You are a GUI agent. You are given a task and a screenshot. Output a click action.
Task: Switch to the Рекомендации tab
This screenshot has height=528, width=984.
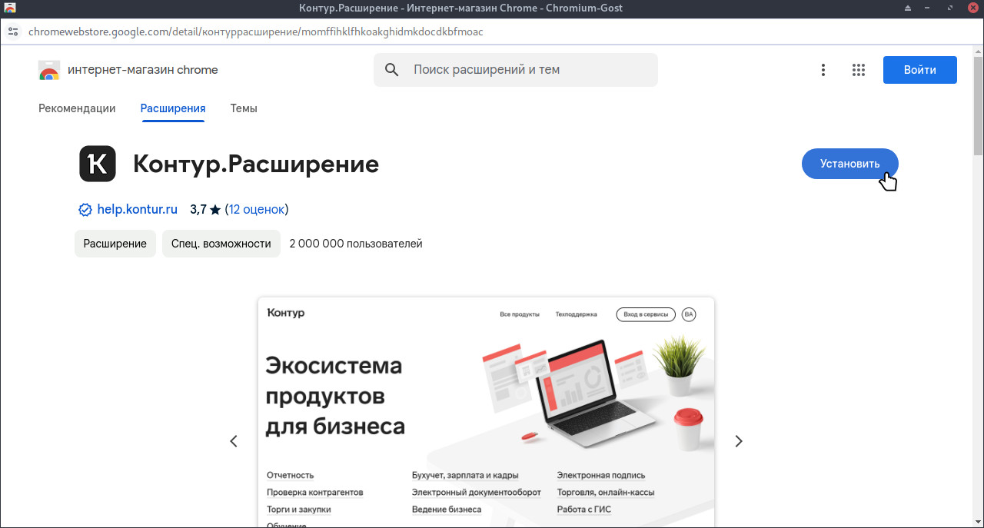pos(77,108)
